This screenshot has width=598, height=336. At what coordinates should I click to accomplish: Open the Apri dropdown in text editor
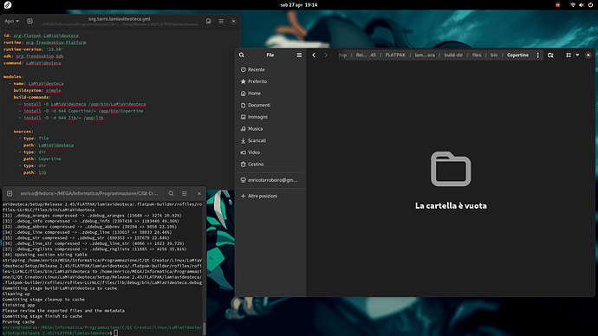tap(11, 22)
